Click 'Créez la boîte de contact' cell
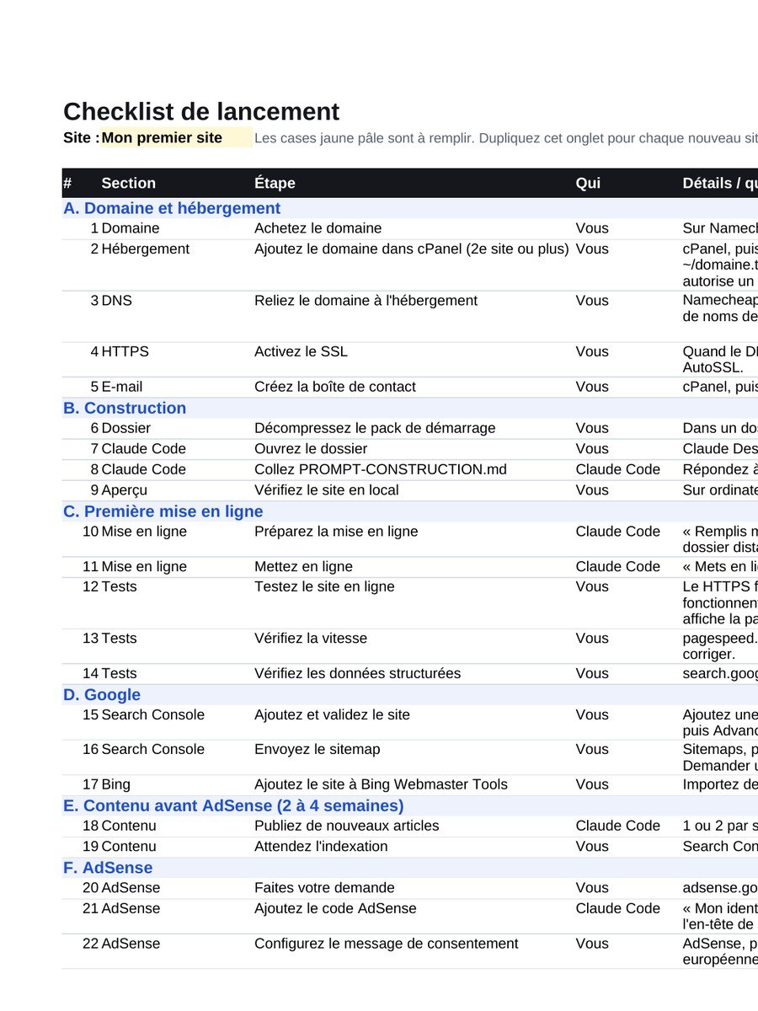Screen dimensions: 758x1011 pos(335,387)
